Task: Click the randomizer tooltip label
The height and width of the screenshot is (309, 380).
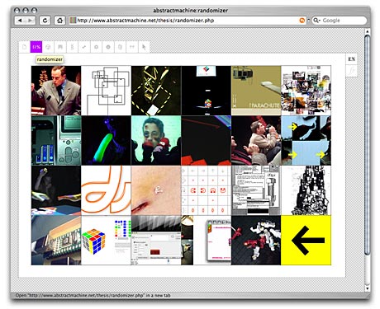Action: [x=50, y=59]
